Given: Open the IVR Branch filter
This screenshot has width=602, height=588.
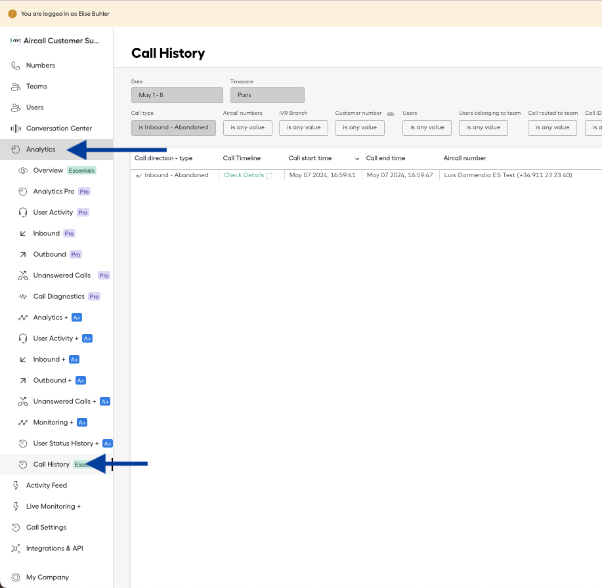Looking at the screenshot, I should tap(303, 128).
